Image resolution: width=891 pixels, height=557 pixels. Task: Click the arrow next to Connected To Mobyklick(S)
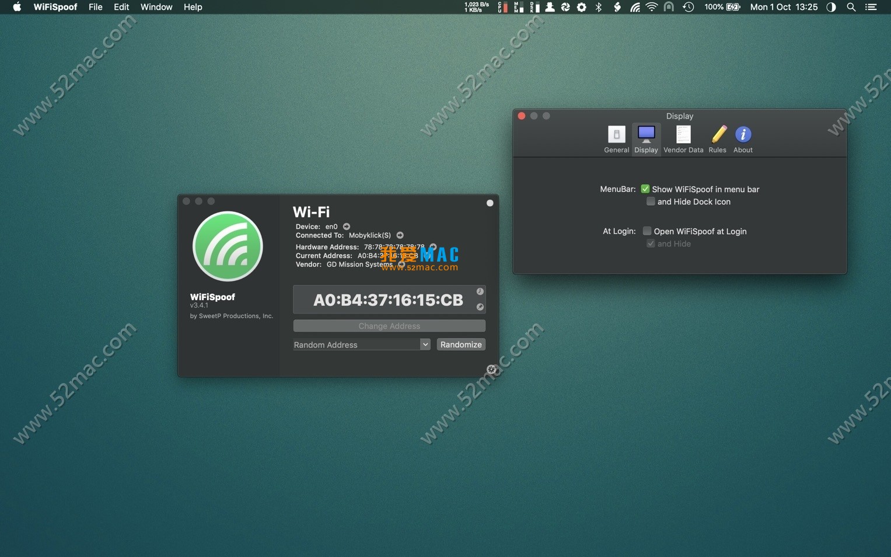[x=400, y=235]
